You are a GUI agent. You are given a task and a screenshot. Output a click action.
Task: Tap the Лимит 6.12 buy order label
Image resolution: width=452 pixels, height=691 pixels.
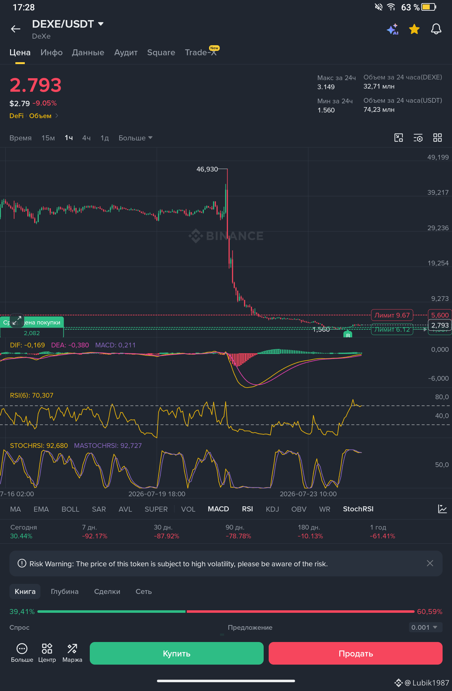392,329
